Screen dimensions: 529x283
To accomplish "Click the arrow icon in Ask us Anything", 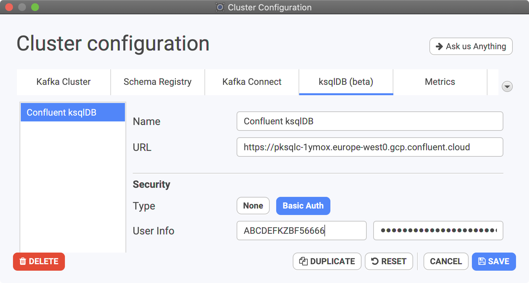I will click(x=439, y=46).
